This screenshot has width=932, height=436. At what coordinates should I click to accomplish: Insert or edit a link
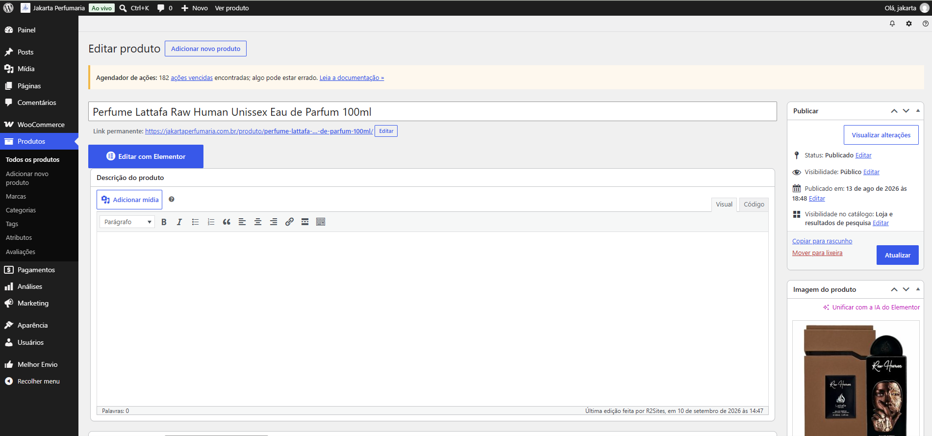click(x=289, y=222)
